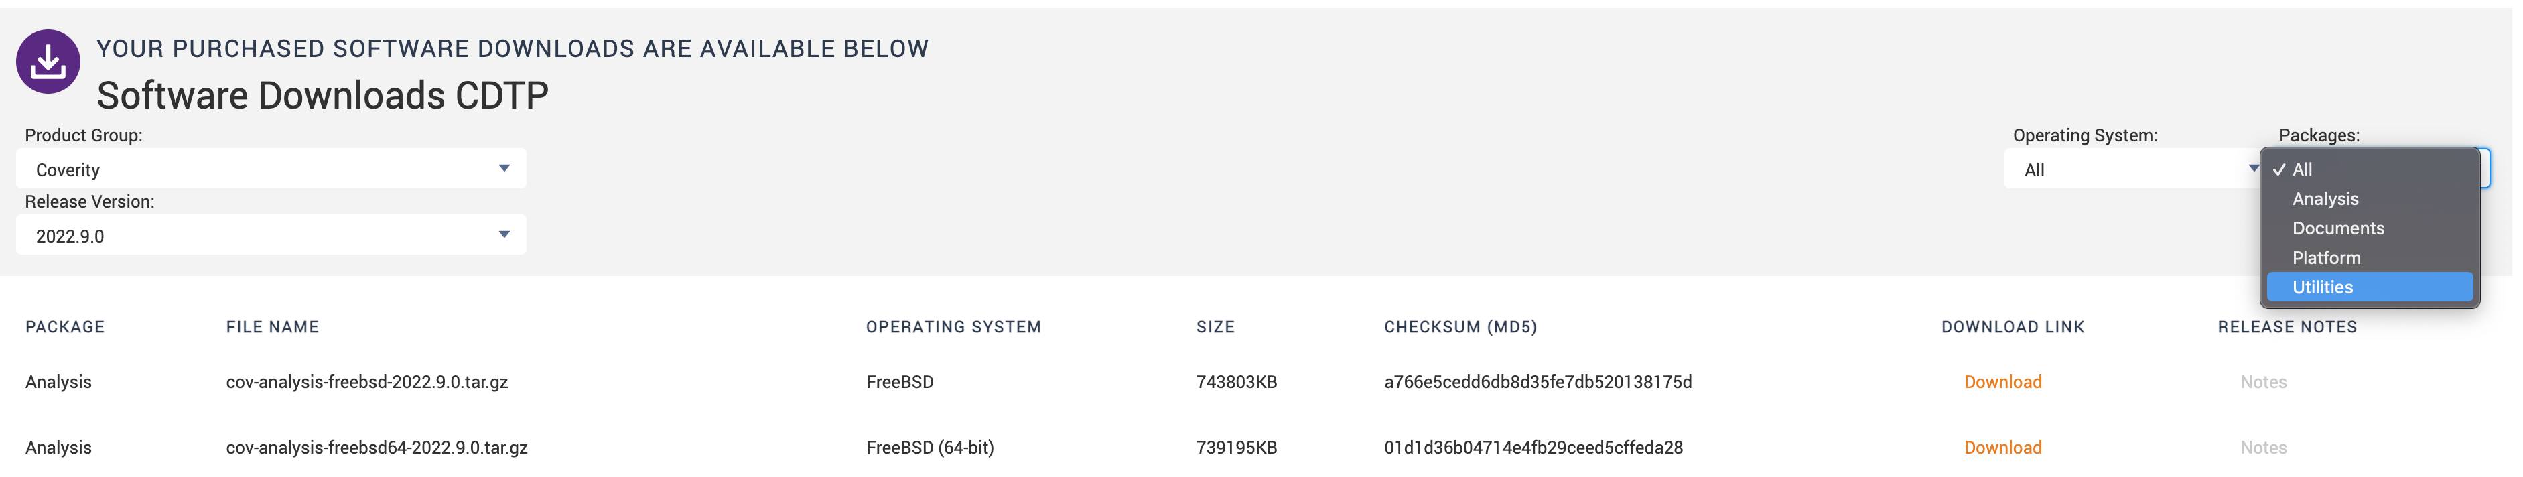Click the File Name column header
Image resolution: width=2523 pixels, height=477 pixels.
pos(272,327)
